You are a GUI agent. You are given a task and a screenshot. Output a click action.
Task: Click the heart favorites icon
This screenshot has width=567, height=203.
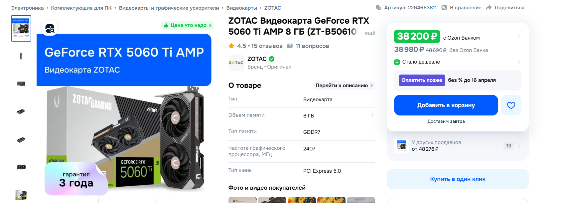click(x=511, y=105)
